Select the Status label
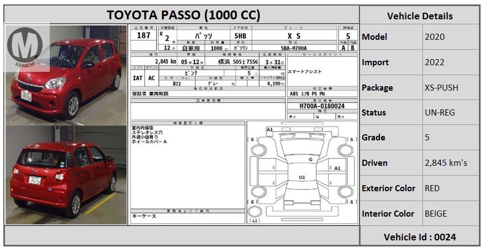Screen dimensions: 485x252 (x=374, y=113)
